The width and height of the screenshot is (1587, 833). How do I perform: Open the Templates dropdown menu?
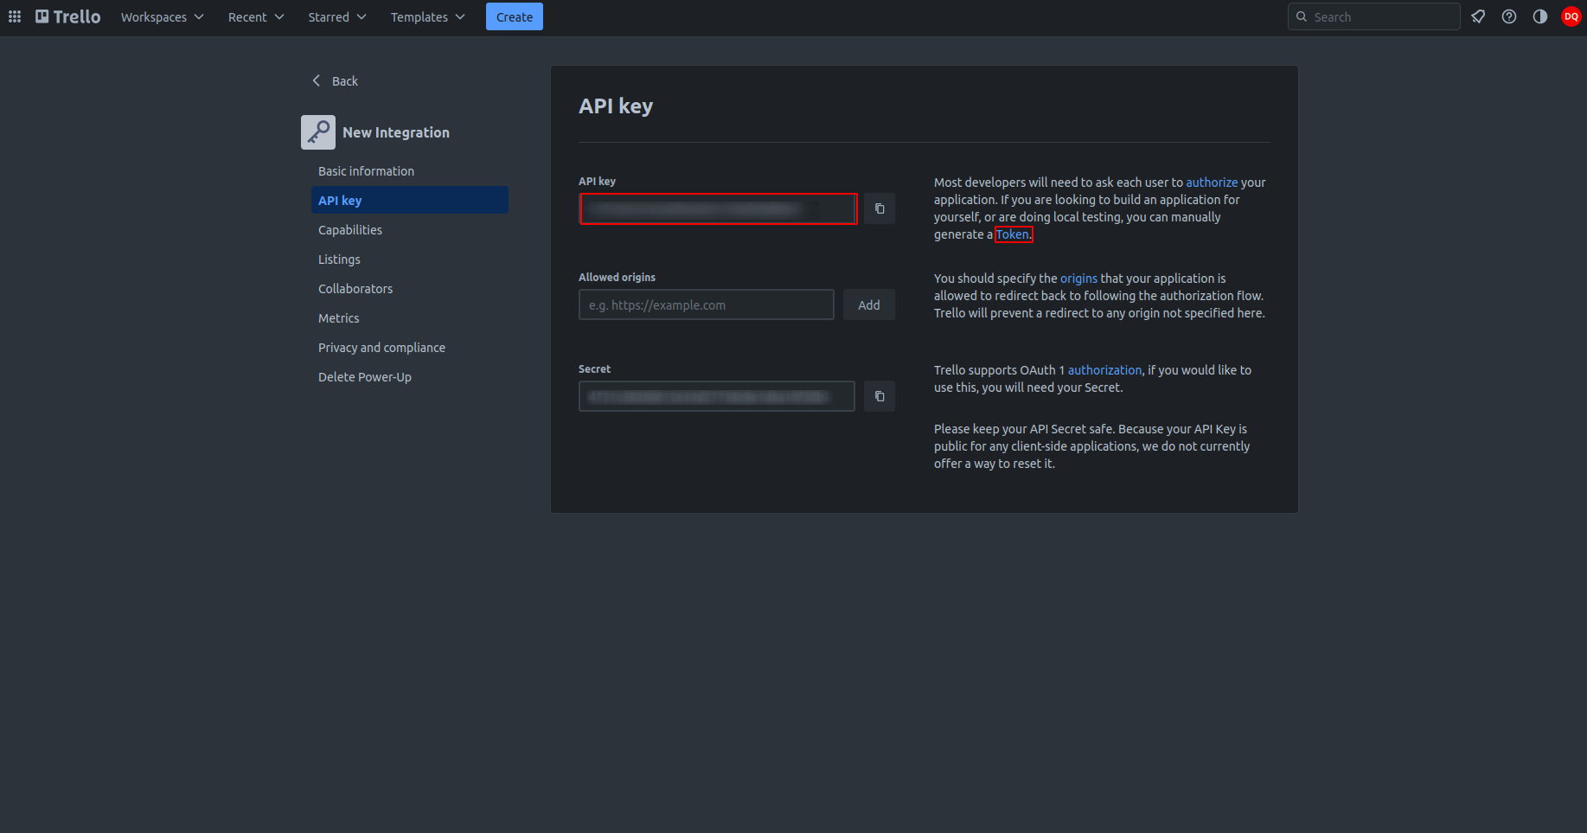coord(427,16)
